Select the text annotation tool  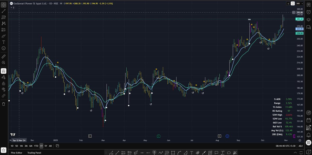(x=4, y=42)
